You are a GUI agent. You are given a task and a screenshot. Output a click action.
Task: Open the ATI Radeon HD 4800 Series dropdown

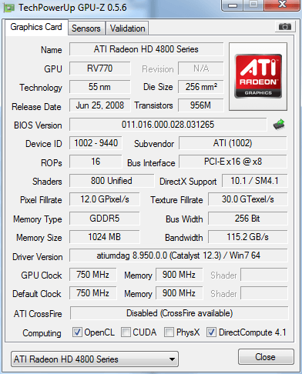coord(95,359)
